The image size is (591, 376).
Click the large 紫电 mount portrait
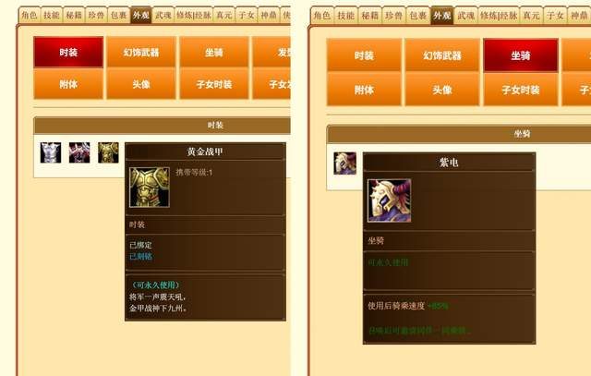point(390,200)
